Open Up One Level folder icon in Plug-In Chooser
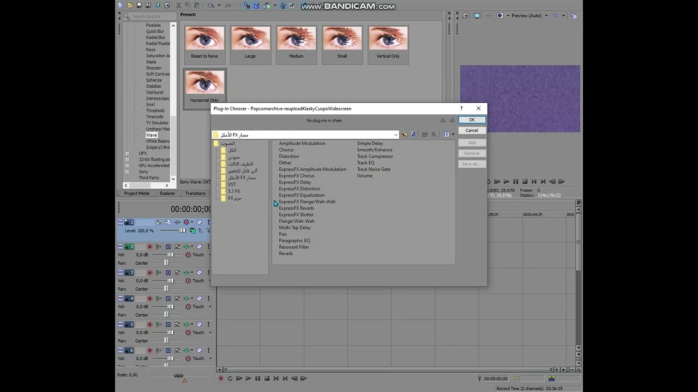Image resolution: width=698 pixels, height=392 pixels. pos(405,134)
